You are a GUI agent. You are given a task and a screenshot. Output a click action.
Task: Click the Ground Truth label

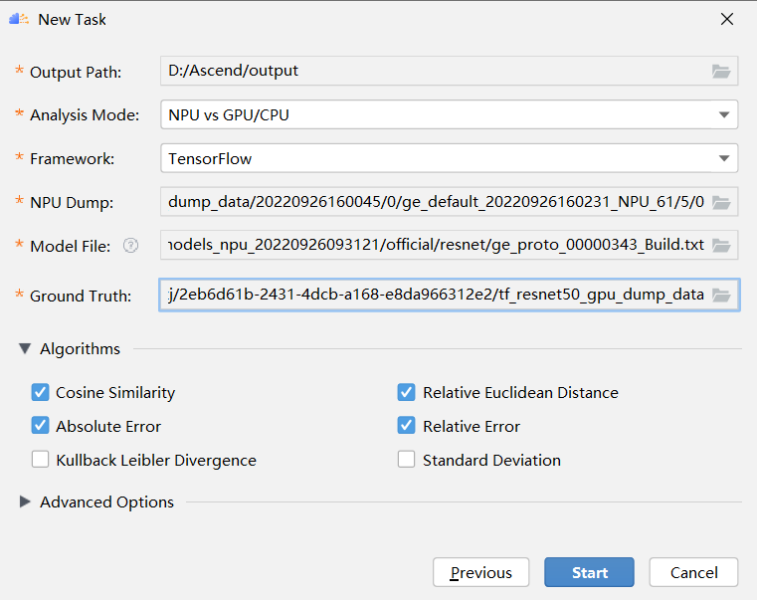pos(81,296)
